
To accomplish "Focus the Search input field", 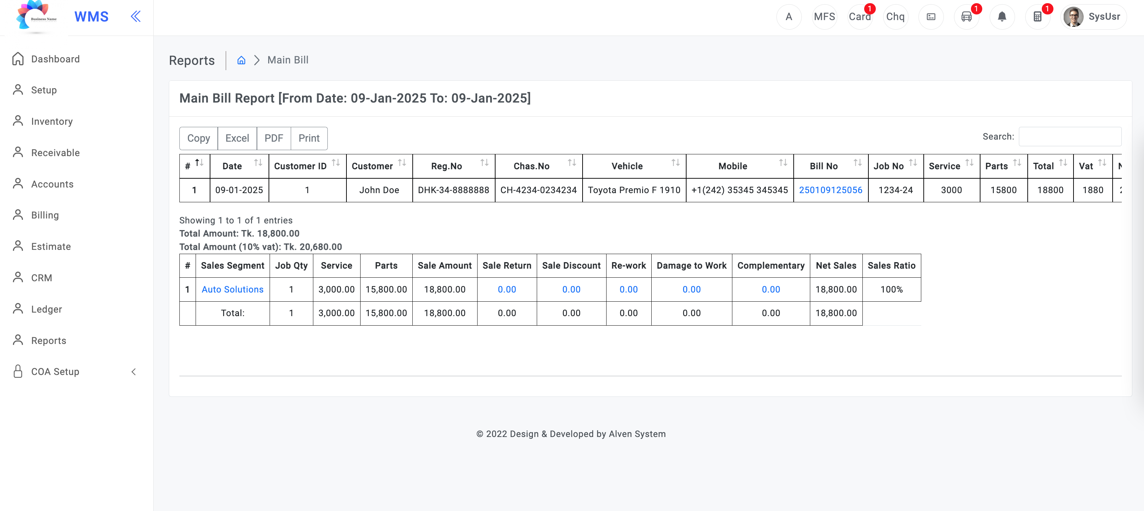I will (1070, 136).
